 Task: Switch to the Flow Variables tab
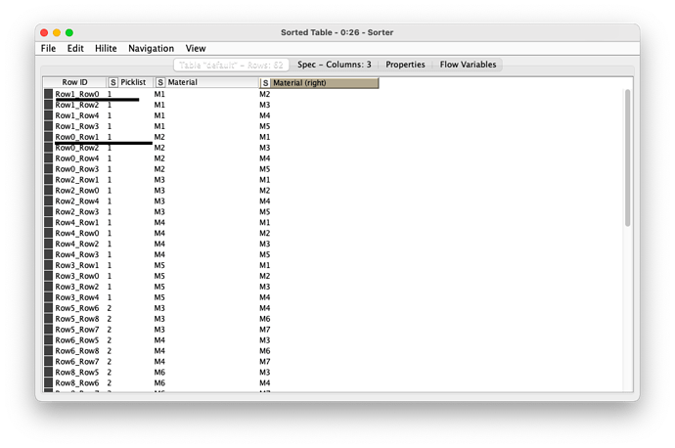click(468, 65)
